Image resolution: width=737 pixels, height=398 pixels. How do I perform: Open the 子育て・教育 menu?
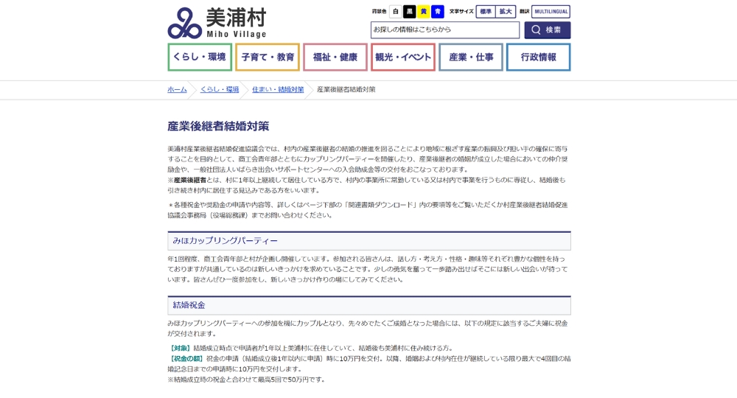pyautogui.click(x=267, y=57)
